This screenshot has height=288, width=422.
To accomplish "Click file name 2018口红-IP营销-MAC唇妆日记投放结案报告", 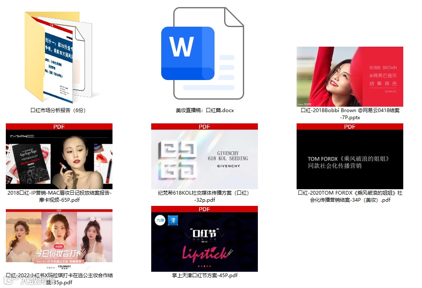I will 59,196.
